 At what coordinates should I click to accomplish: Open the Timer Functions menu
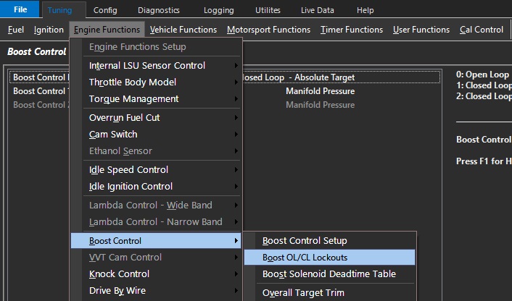pyautogui.click(x=351, y=30)
